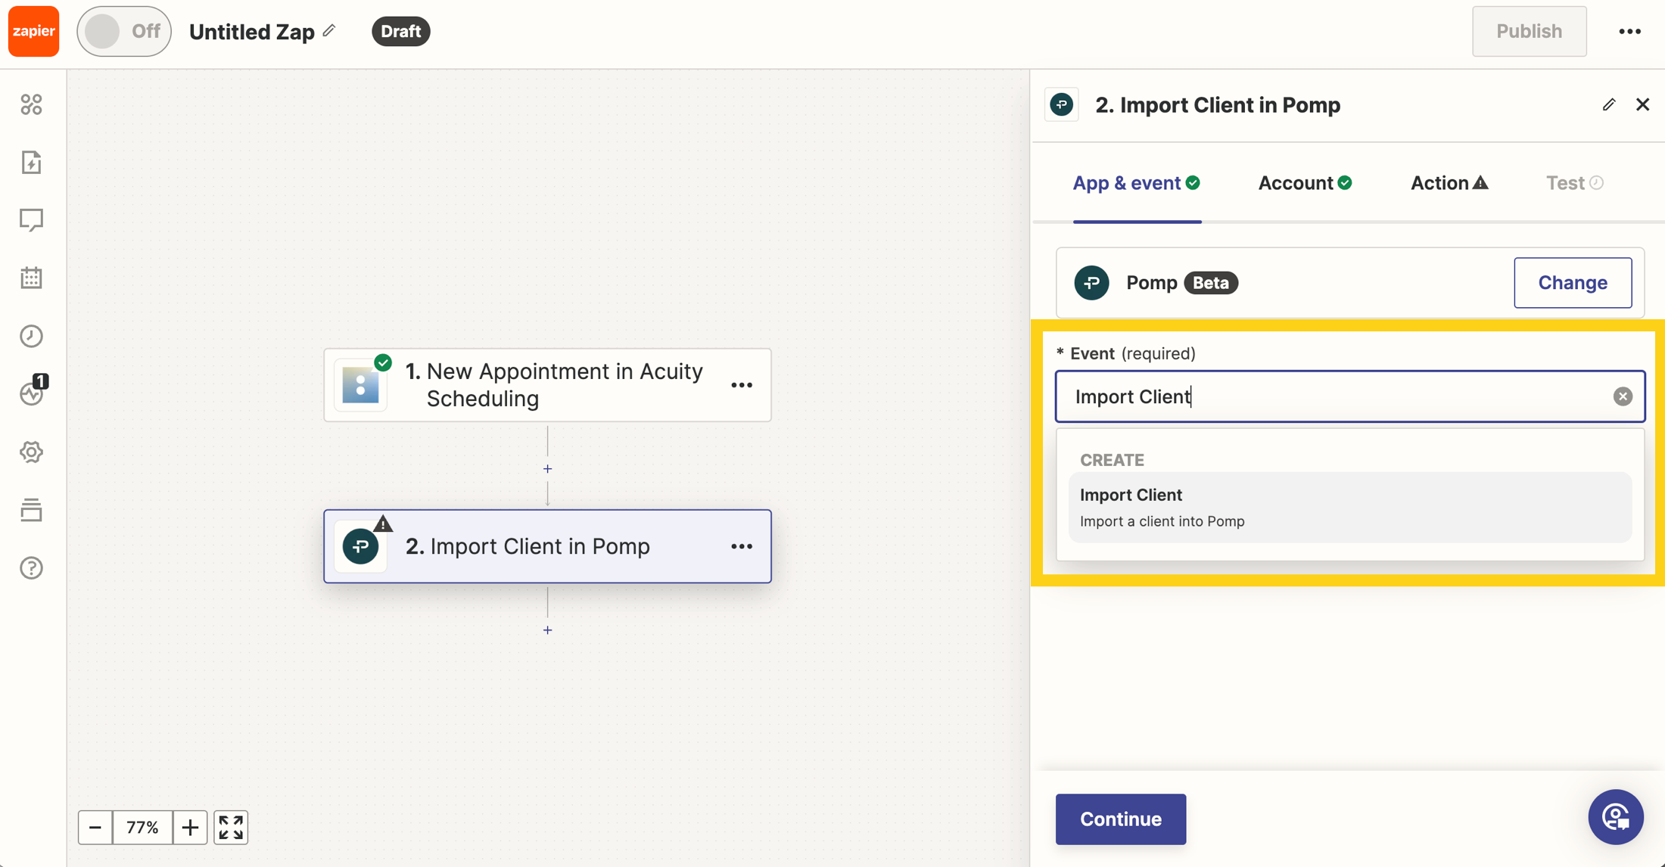Open three-dot menu on Import Client step
This screenshot has height=867, width=1665.
pyautogui.click(x=742, y=546)
